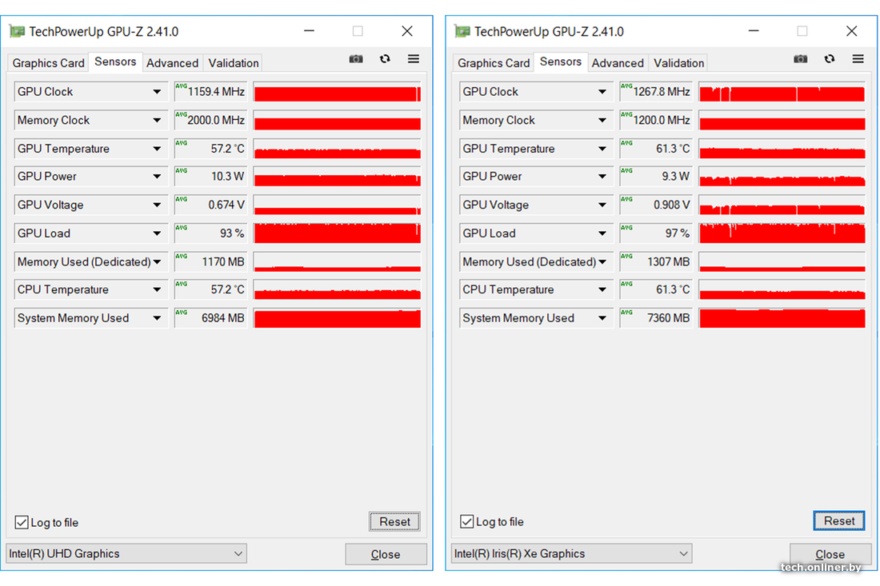Open GPU Clock dropdown in UHD Graphics window
The image size is (880, 586).
(x=91, y=92)
